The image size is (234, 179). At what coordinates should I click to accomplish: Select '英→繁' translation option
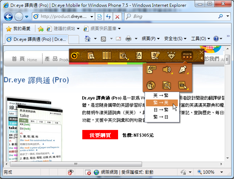[x=162, y=95]
